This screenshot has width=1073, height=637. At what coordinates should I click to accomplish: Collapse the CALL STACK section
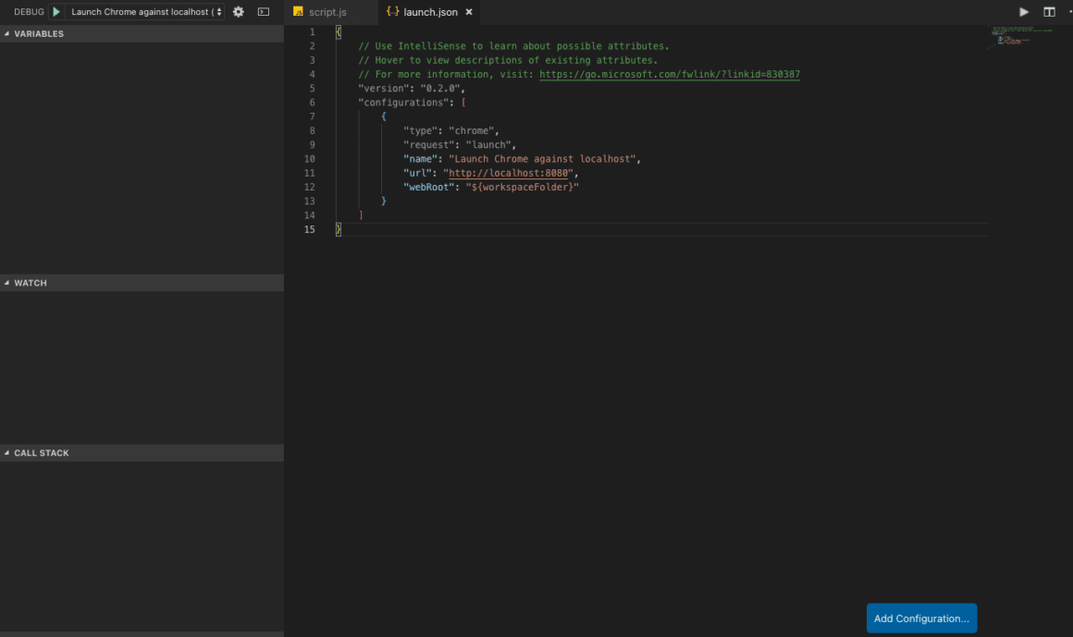tap(7, 452)
